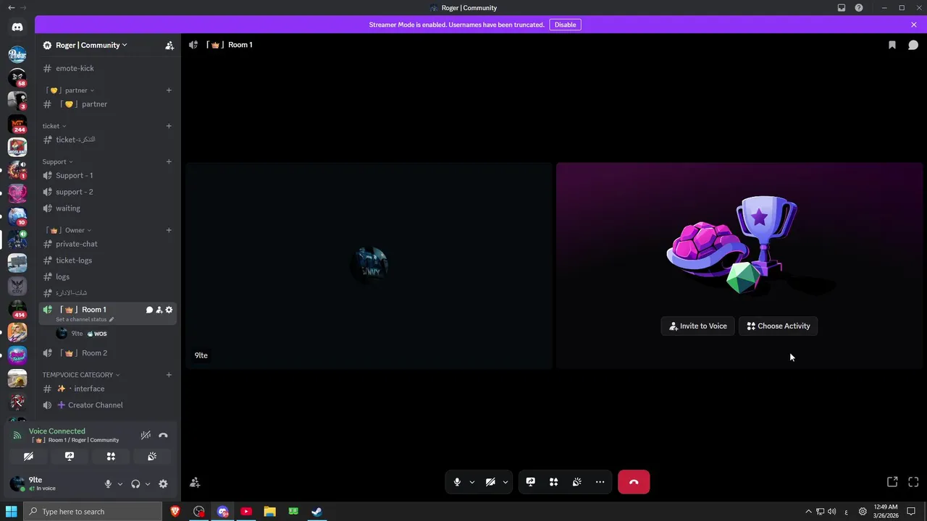Show the chat panel from the header
The image size is (927, 521).
913,45
